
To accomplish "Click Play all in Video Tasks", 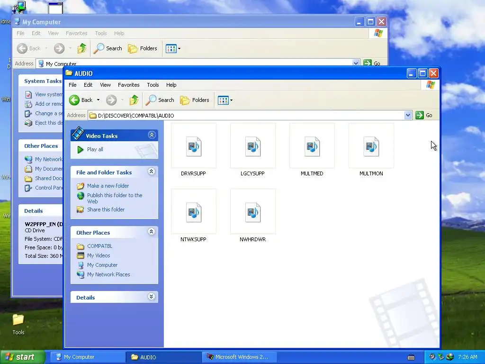I will pos(95,149).
